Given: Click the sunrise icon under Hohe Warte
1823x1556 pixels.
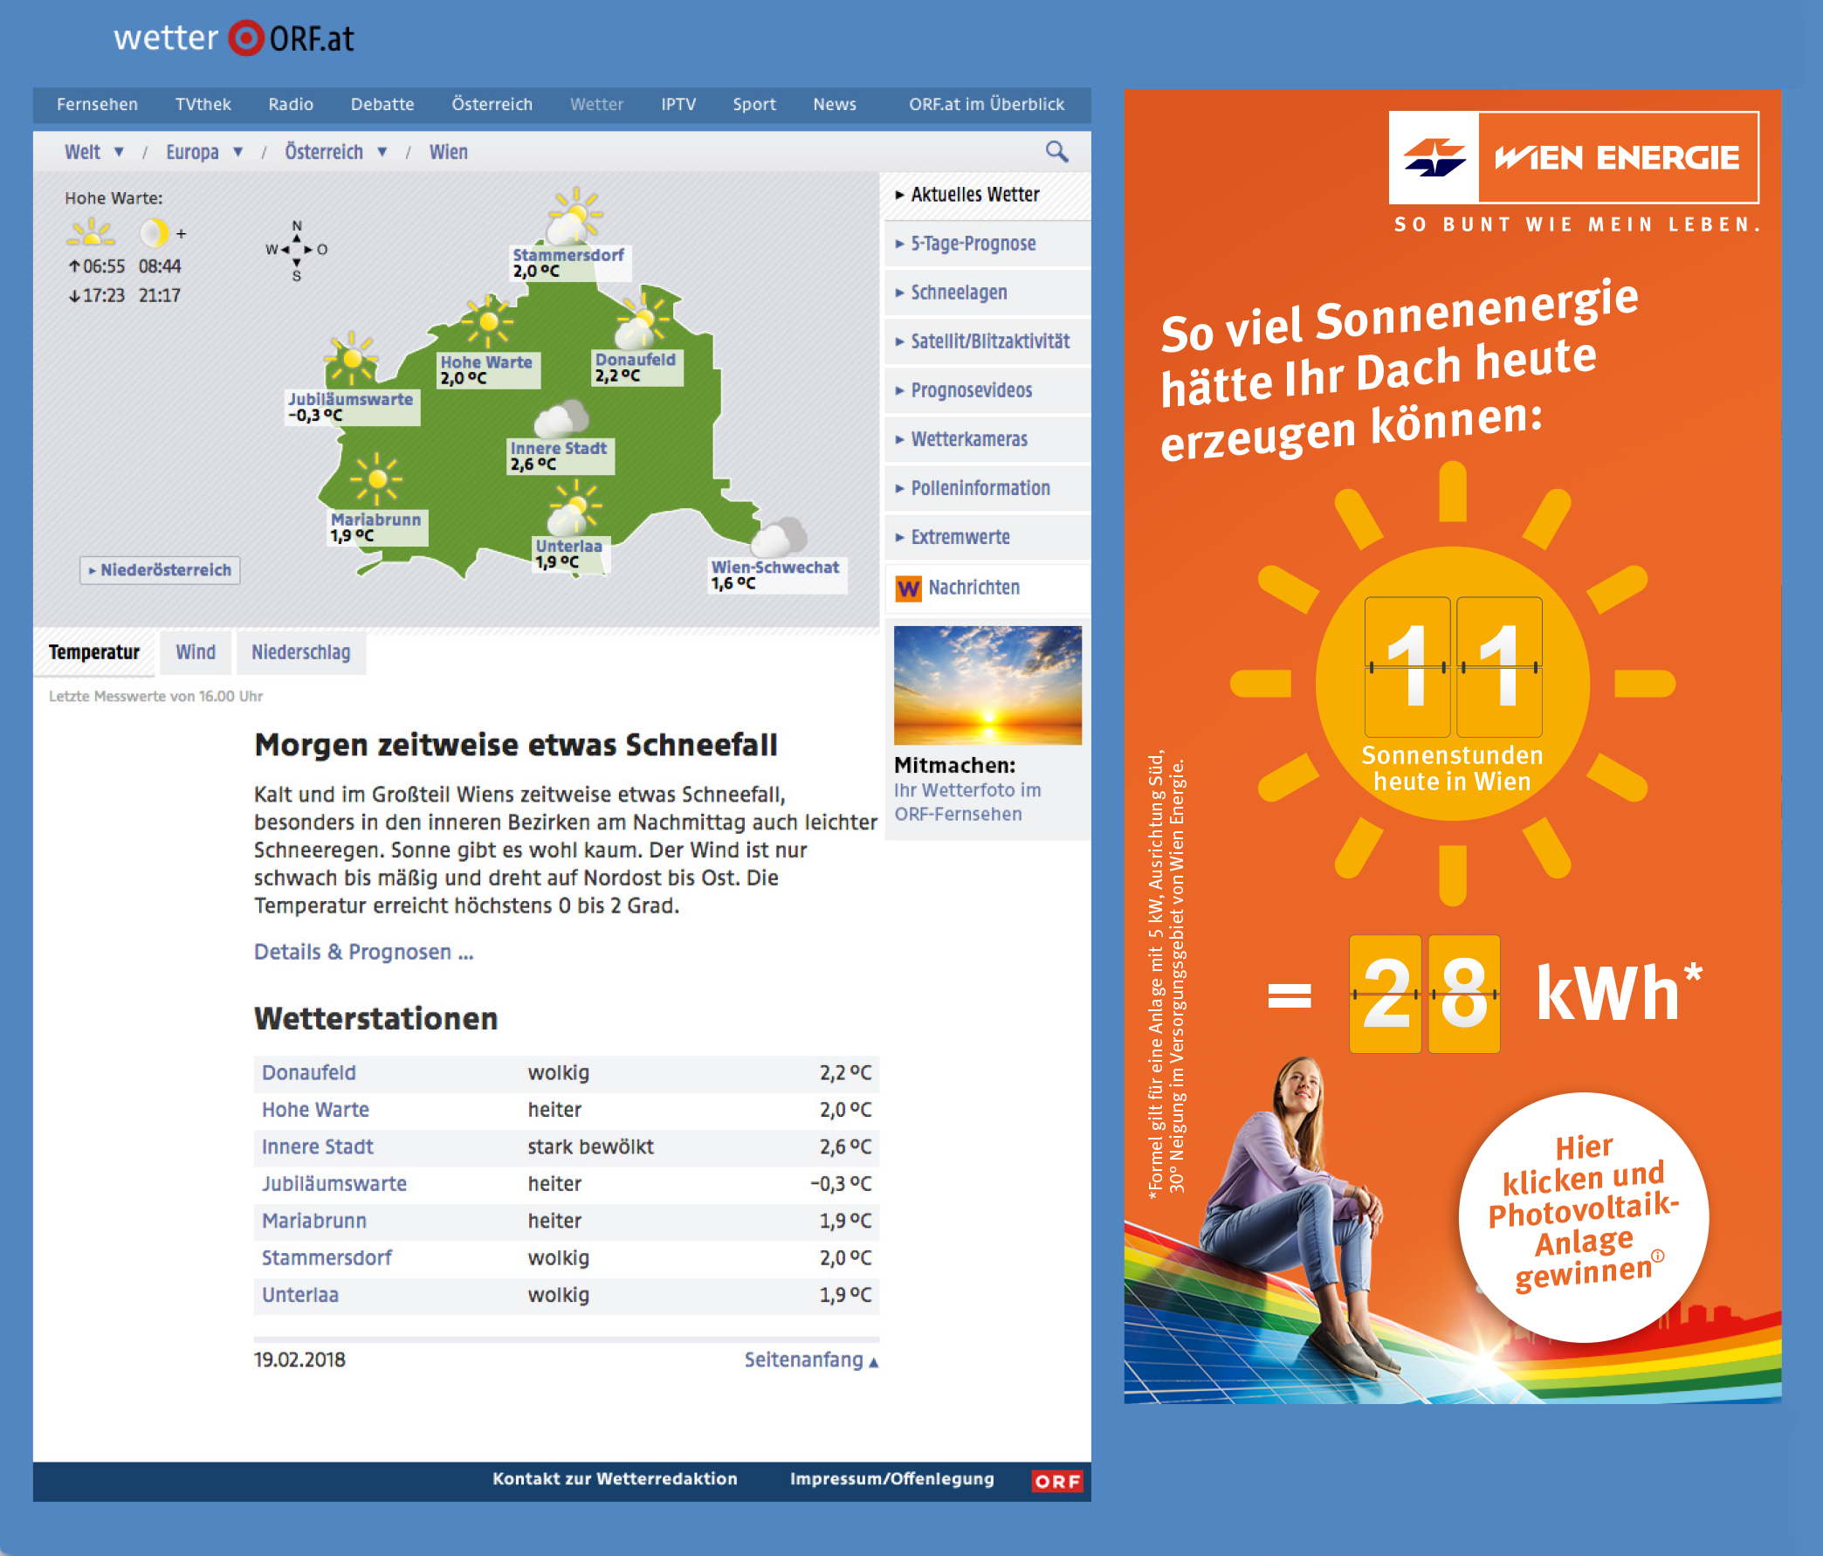Looking at the screenshot, I should click(92, 233).
